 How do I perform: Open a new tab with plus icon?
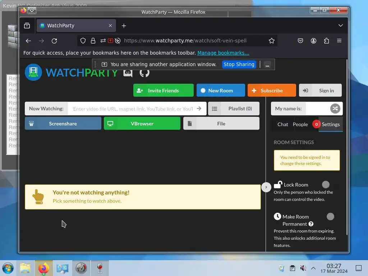124,26
